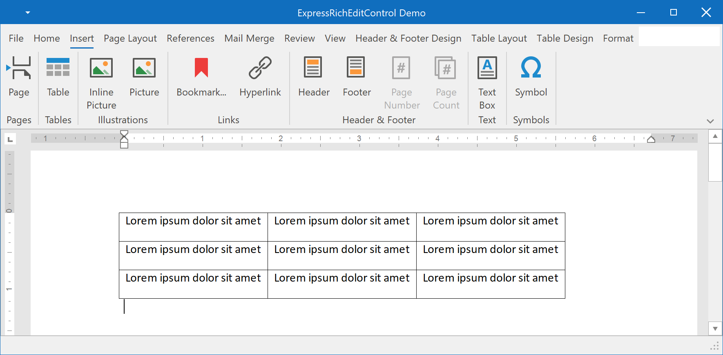The width and height of the screenshot is (723, 355).
Task: Open the Page Layout tab
Action: 130,38
